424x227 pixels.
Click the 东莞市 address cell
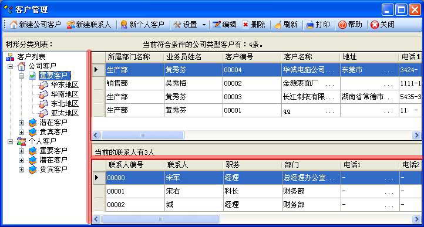(x=369, y=70)
